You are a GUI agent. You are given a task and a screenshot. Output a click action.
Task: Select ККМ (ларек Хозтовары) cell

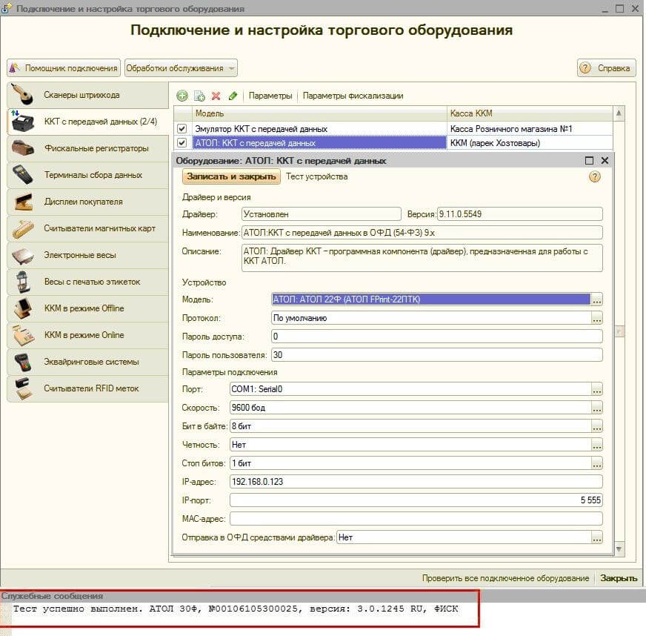pyautogui.click(x=530, y=143)
